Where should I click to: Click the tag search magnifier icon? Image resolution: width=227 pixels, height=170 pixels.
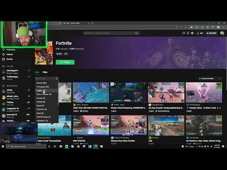(x=57, y=79)
